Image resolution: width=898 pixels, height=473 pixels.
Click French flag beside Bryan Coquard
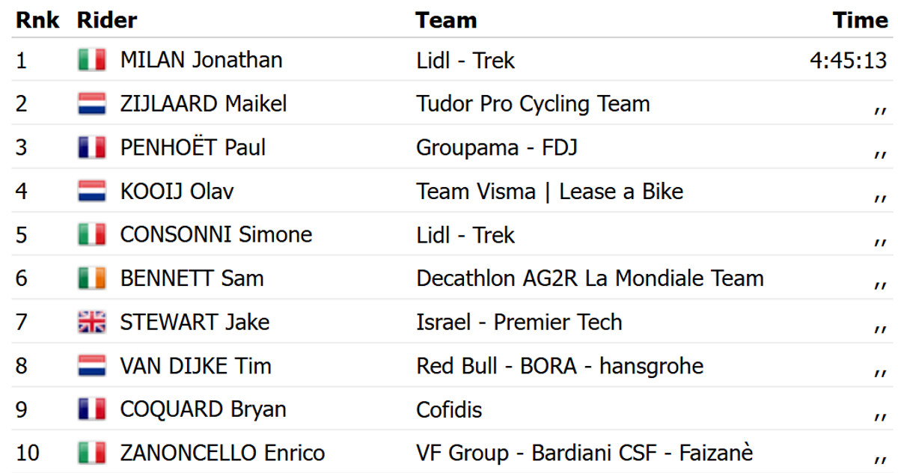[91, 409]
